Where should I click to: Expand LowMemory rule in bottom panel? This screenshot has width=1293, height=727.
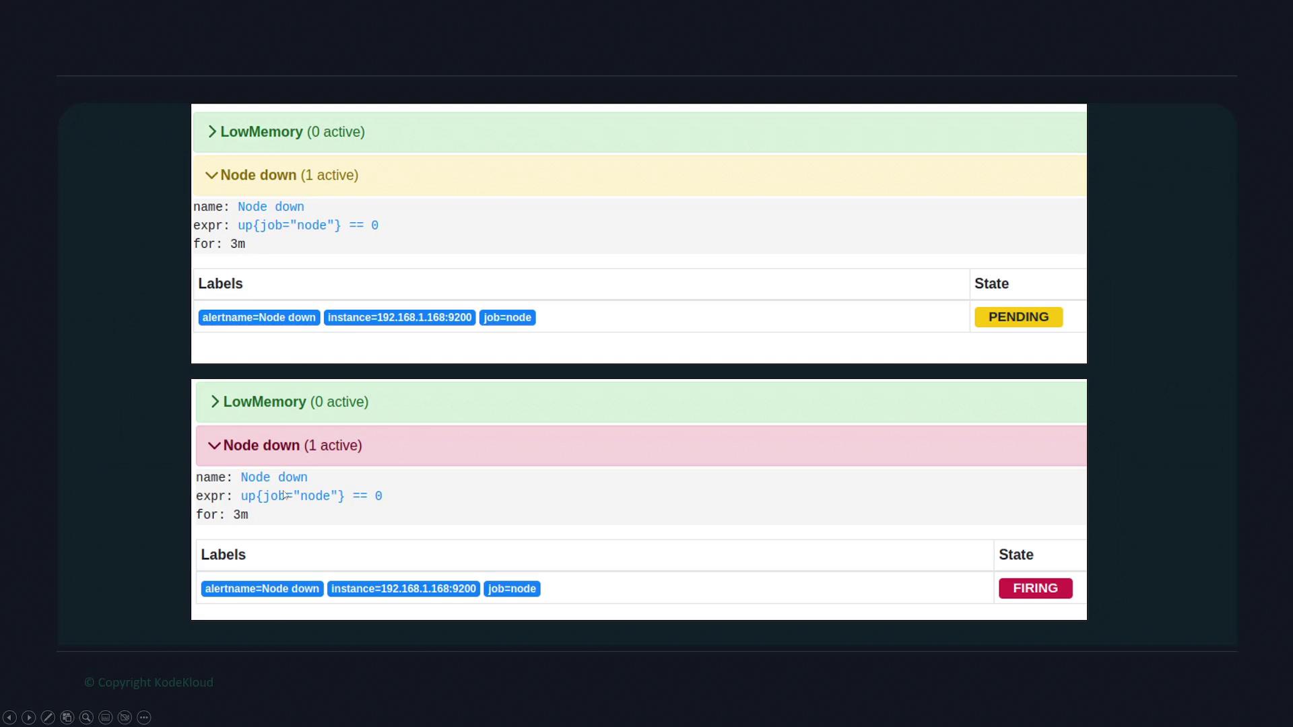point(264,402)
